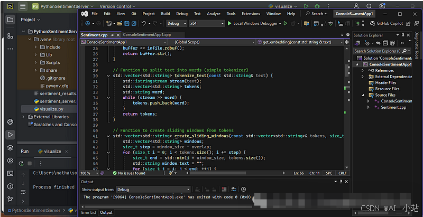This screenshot has height=217, width=423.
Task: Select Sentiment.cpp in Solution Explorer
Action: [x=393, y=107]
